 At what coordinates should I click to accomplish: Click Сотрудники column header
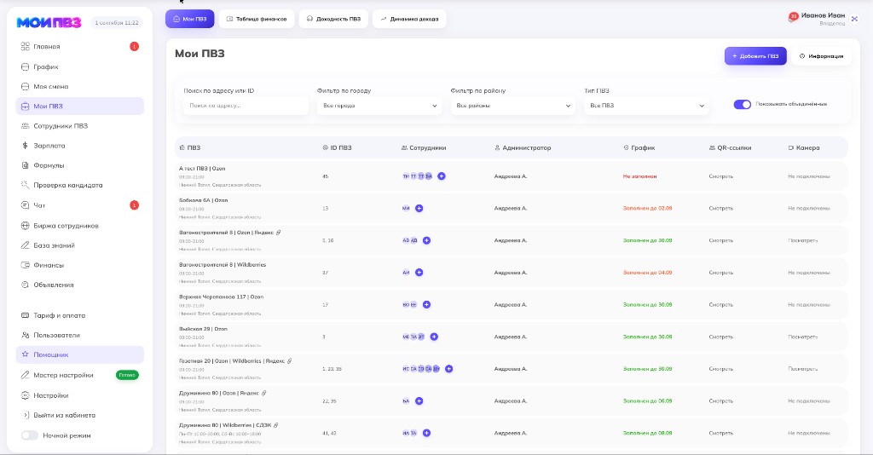pyautogui.click(x=424, y=148)
